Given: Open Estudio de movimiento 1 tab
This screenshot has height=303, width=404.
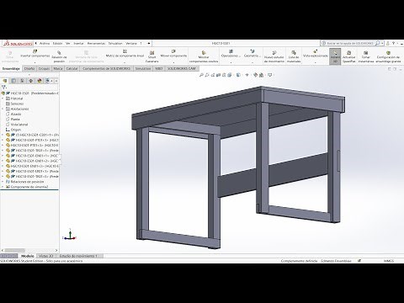Looking at the screenshot, I should pyautogui.click(x=78, y=256).
